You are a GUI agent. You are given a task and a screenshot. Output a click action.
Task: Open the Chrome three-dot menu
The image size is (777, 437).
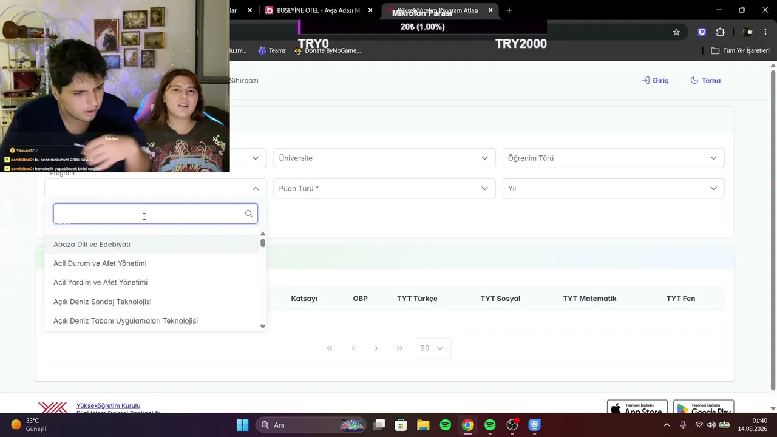[x=765, y=32]
